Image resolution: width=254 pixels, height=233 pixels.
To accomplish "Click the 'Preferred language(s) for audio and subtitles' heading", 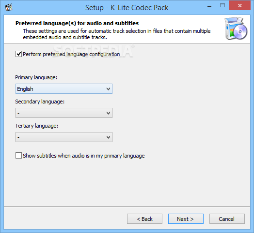I will [77, 23].
